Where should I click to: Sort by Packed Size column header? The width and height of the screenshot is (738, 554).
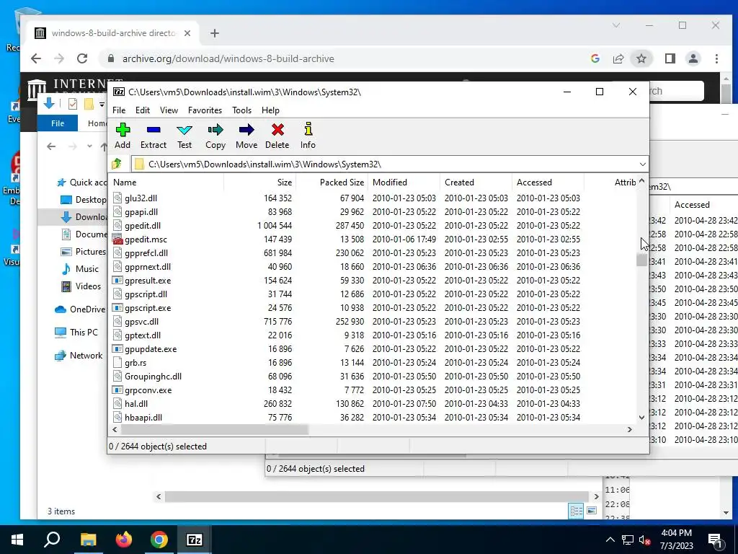pos(332,183)
